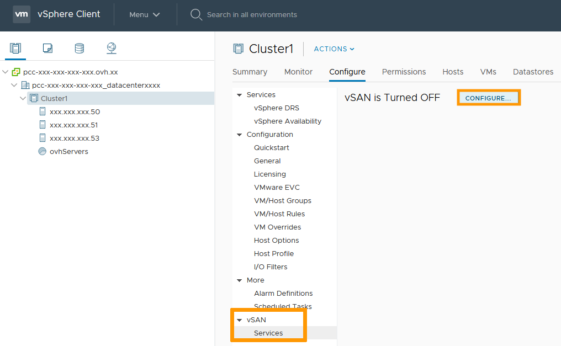Screen dimensions: 561x346
Task: Open Alarm Definitions page
Action: coord(283,293)
